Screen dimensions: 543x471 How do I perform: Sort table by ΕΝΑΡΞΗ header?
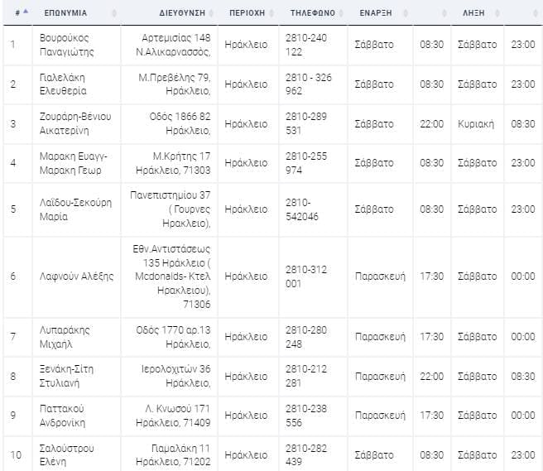point(376,13)
